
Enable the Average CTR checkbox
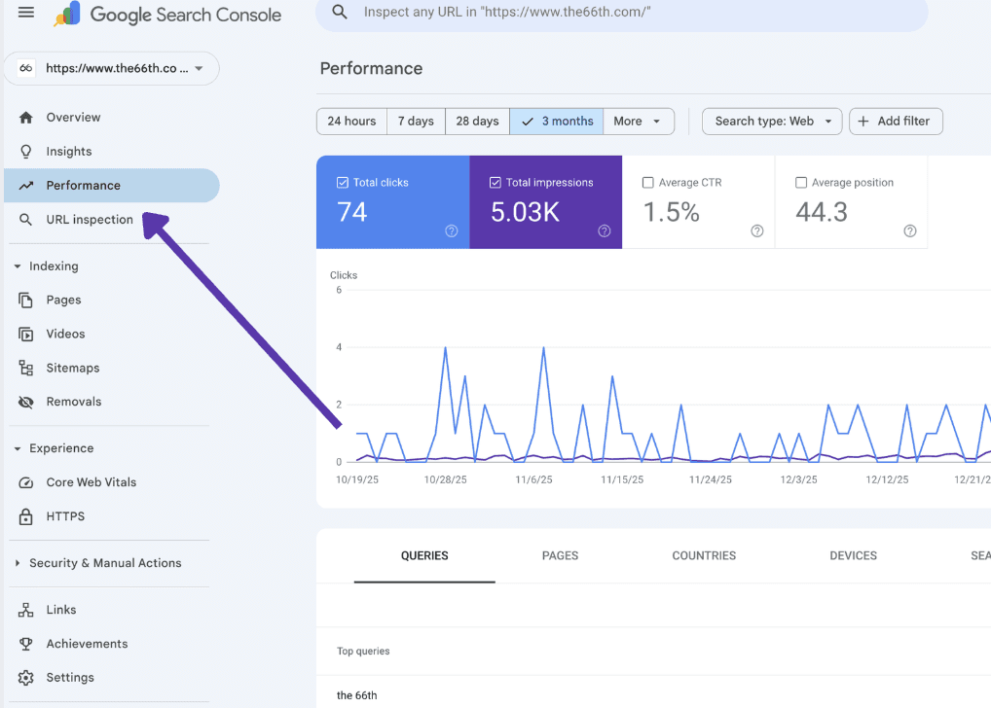tap(647, 183)
